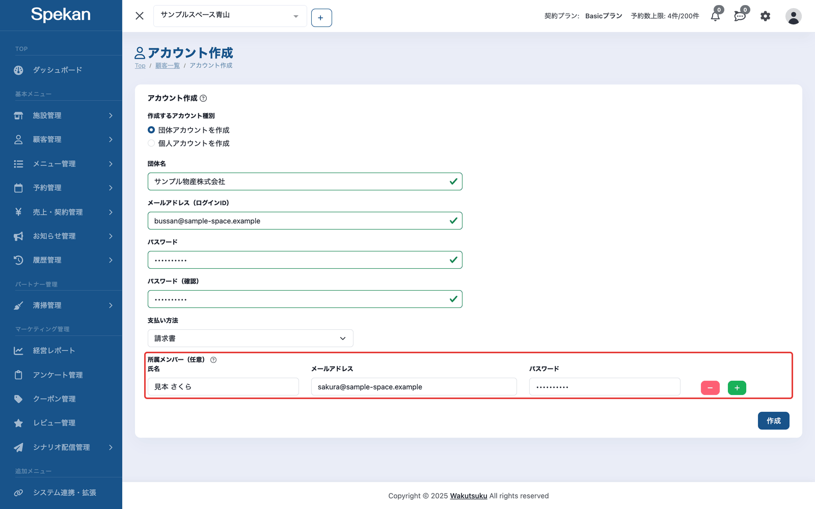Click 作成 submit button
Viewport: 815px width, 509px height.
pyautogui.click(x=773, y=421)
